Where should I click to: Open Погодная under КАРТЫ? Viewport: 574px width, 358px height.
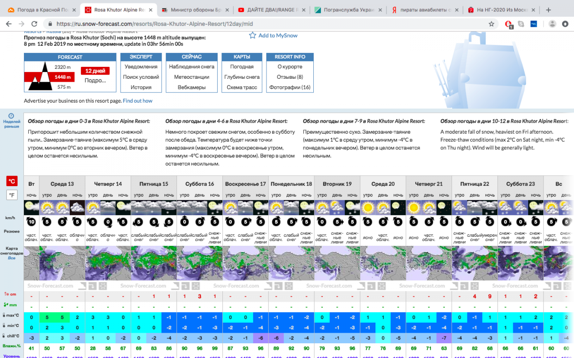tap(242, 67)
